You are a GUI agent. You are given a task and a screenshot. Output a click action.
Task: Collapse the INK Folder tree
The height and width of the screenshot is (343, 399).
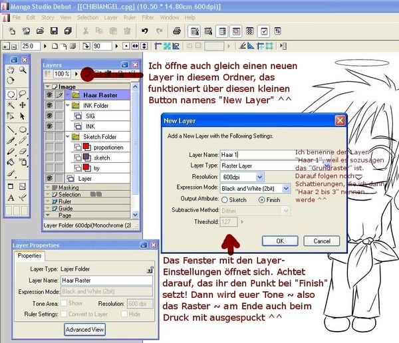(x=68, y=105)
